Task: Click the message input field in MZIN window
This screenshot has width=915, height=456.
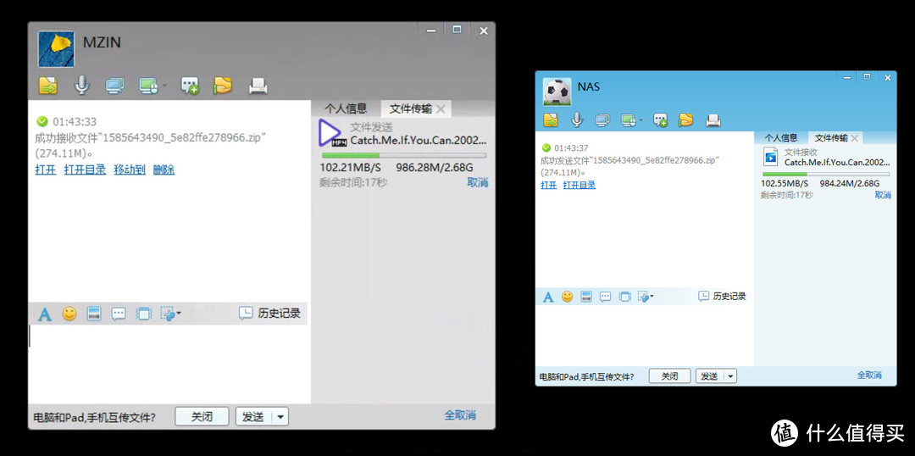Action: (168, 363)
